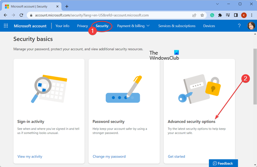257x167 pixels.
Task: Toggle the browser side panel
Action: [236, 15]
